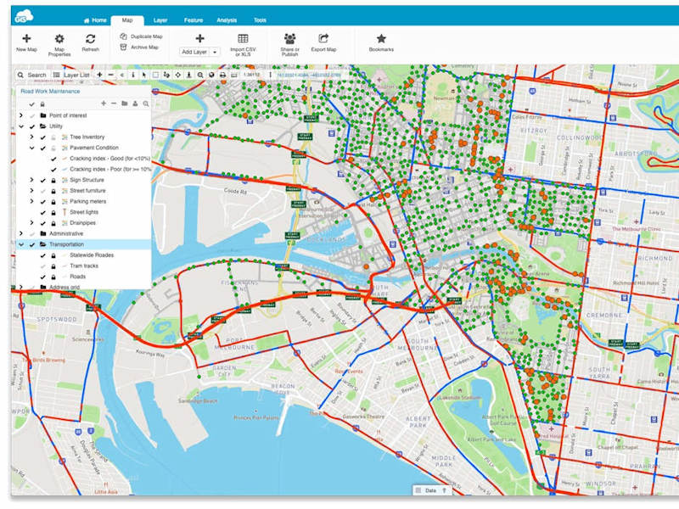This screenshot has height=509, width=679.
Task: Switch to the Analysis tab
Action: [227, 20]
